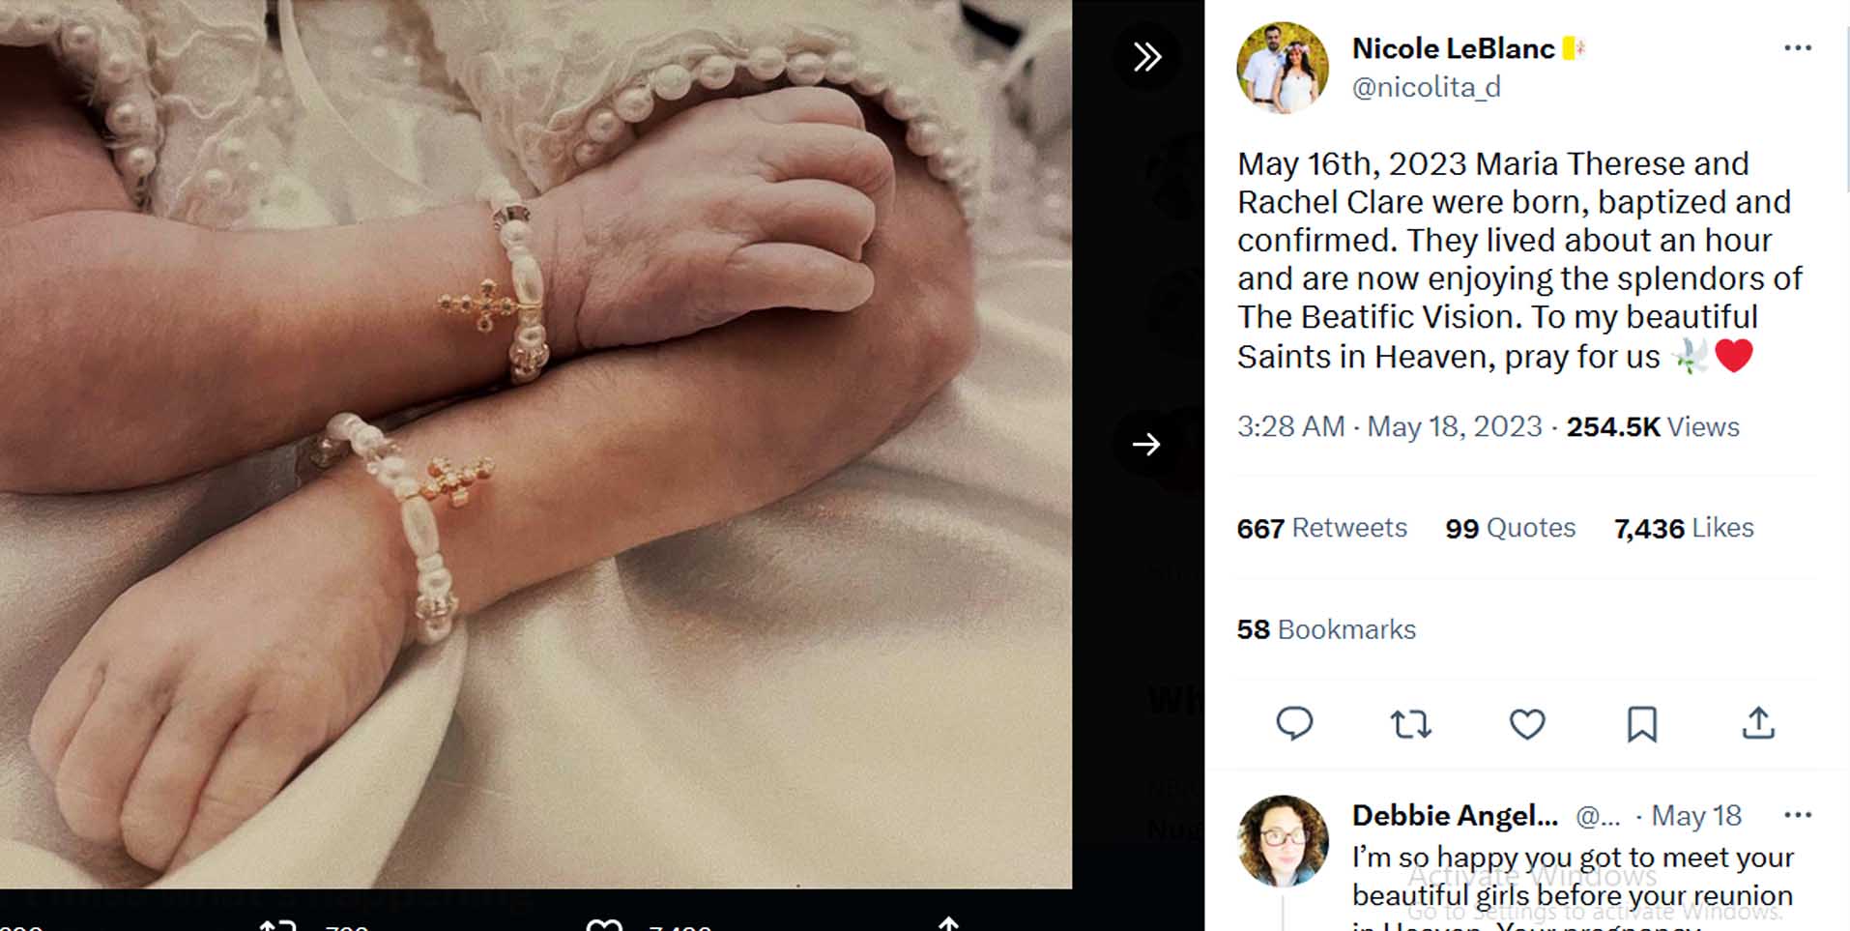Viewport: 1850px width, 931px height.
Task: Open Nicole LeBlanc's profile picture
Action: [1282, 68]
